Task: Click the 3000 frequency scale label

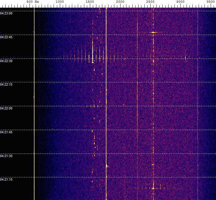Action: [x=180, y=2]
